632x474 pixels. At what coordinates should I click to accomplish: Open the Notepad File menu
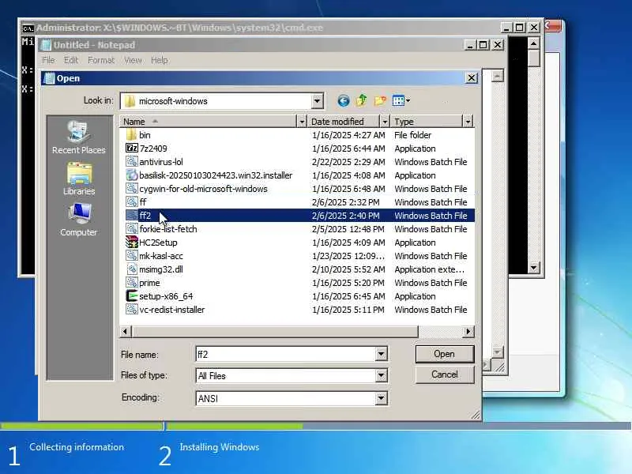pyautogui.click(x=48, y=60)
